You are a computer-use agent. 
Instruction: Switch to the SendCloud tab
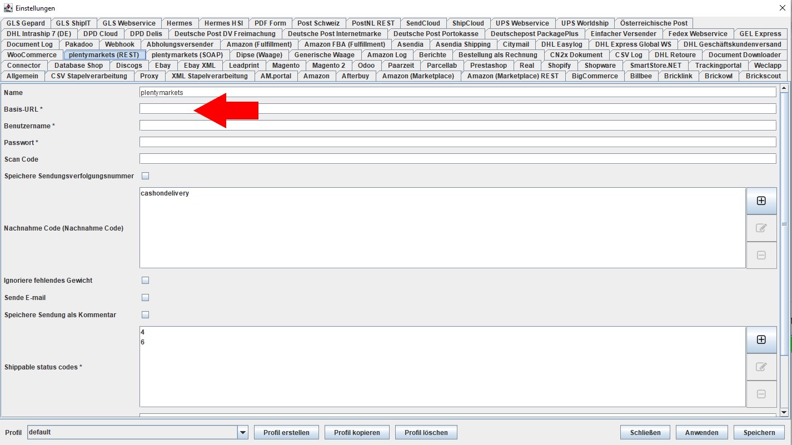423,23
